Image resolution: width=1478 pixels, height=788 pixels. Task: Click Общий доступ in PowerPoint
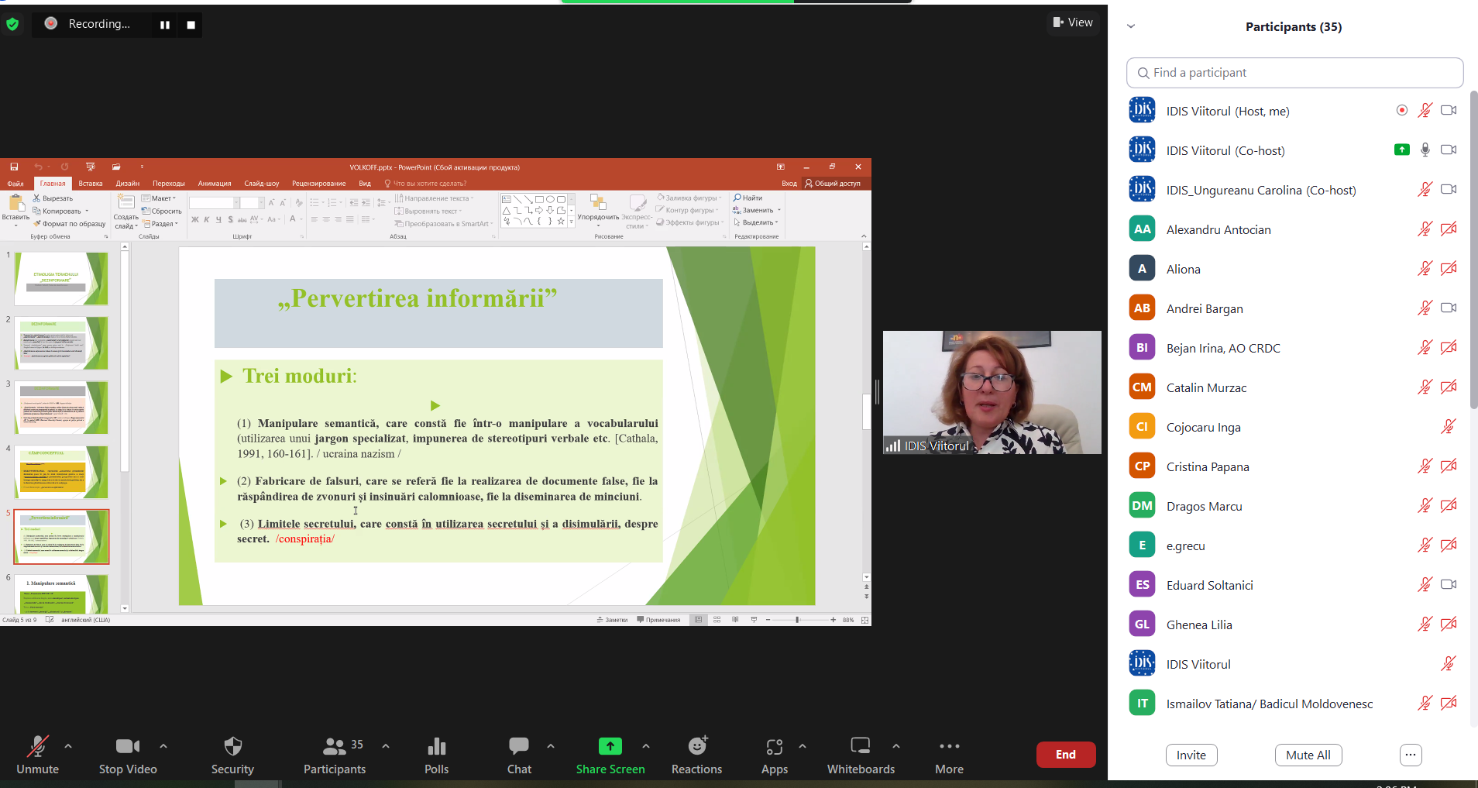pos(834,184)
